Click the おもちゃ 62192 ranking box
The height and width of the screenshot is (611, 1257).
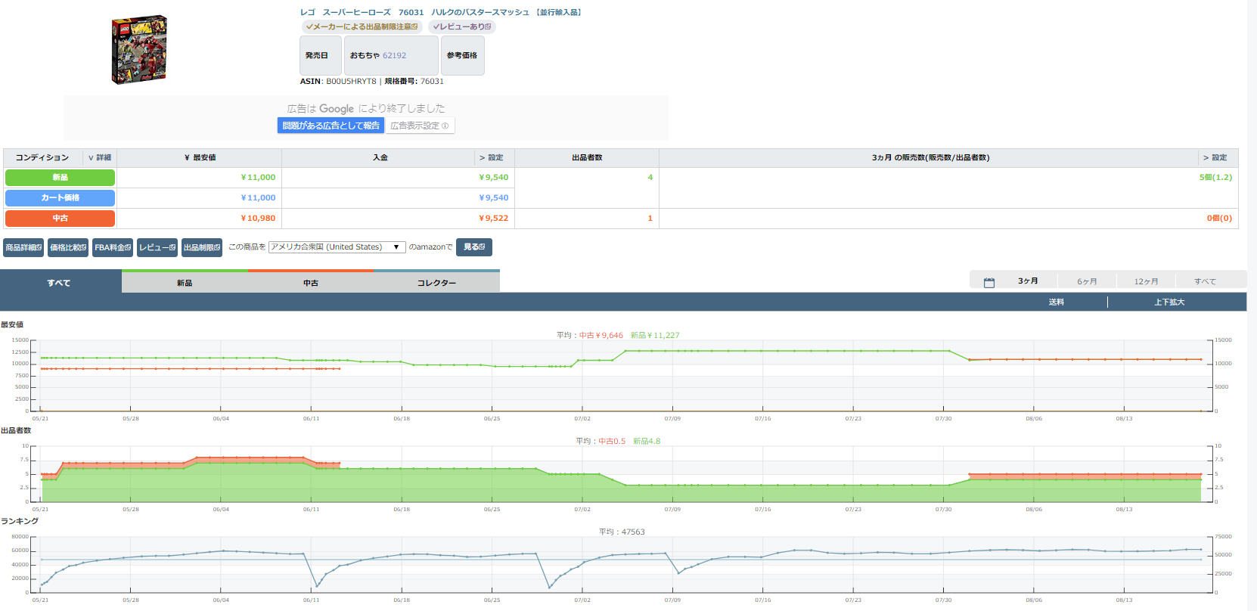[391, 55]
